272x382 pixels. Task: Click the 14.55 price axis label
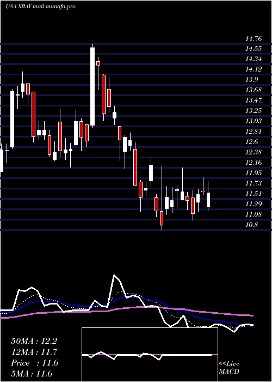coord(254,49)
